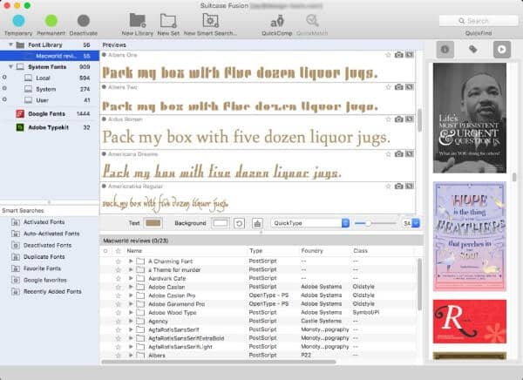Open Deactivated Fonts smart search

47,245
